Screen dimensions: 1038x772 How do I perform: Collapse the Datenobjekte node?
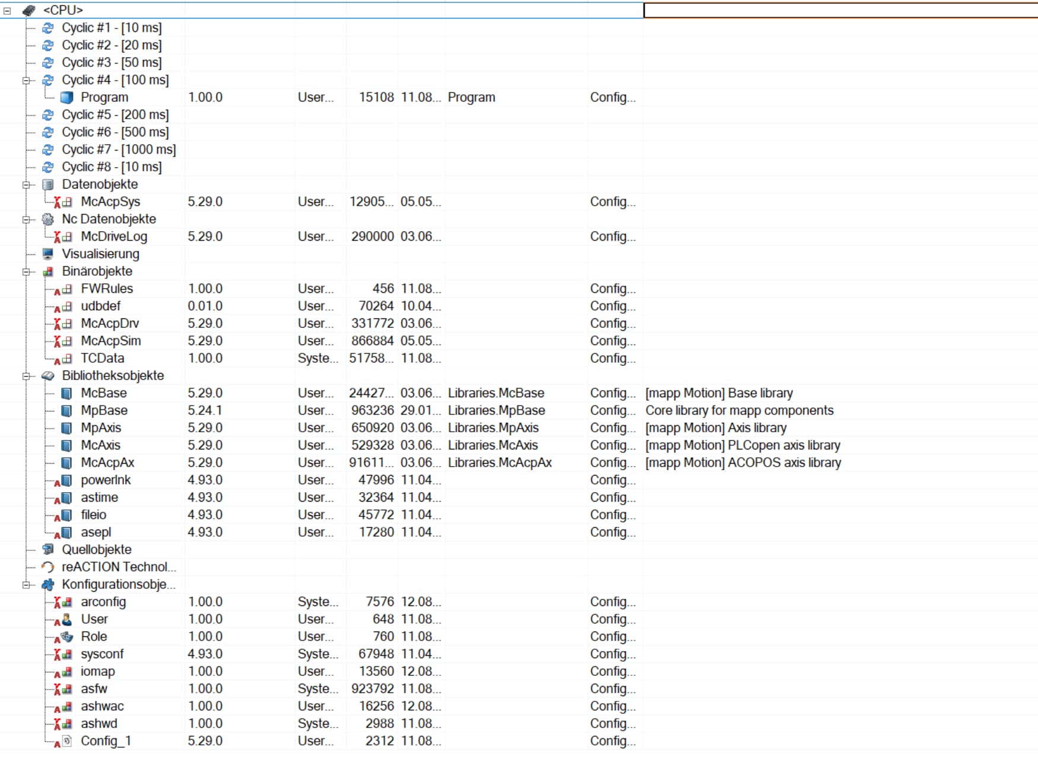click(x=26, y=184)
